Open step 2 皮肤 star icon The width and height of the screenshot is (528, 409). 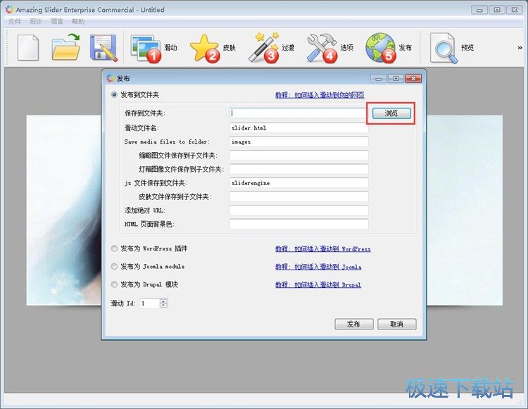coord(205,48)
